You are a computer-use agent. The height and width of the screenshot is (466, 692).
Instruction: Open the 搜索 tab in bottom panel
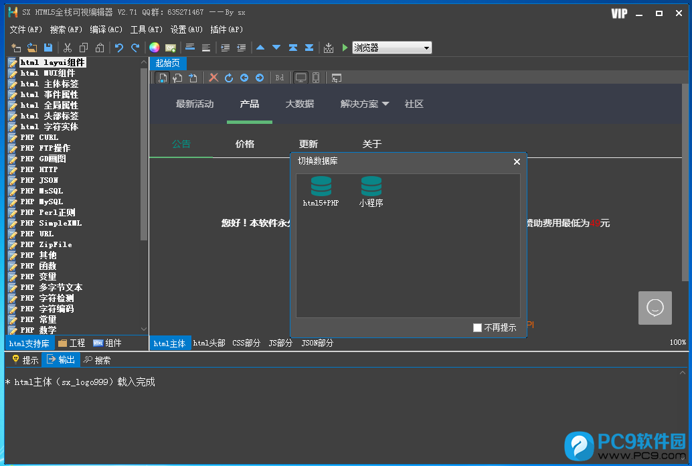(x=97, y=360)
